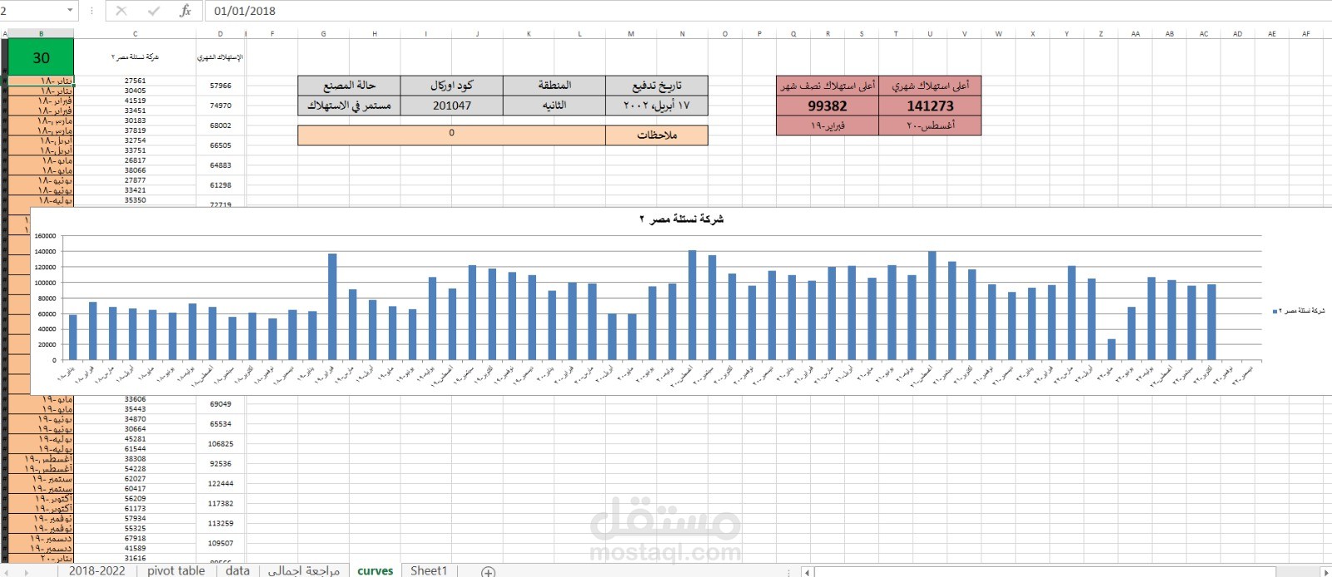Click the next sheet navigation arrow
The image size is (1332, 577).
click(27, 572)
